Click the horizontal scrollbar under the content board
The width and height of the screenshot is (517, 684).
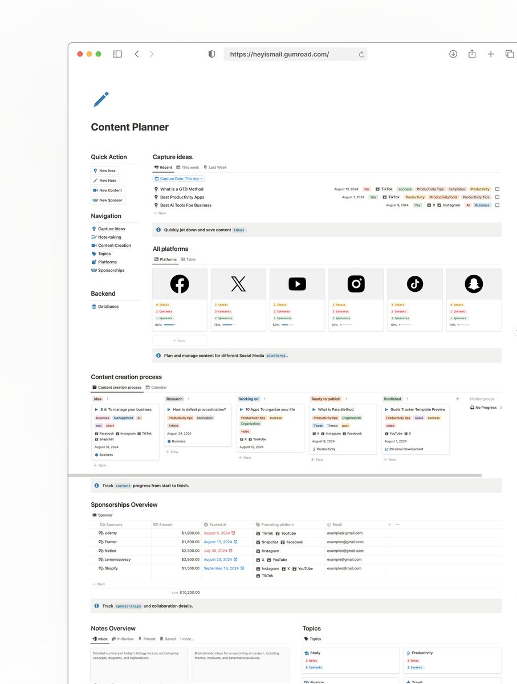(275, 475)
